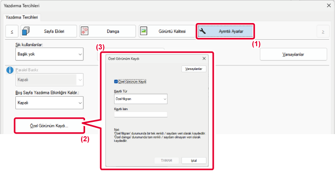Click the Kayıtlı İsim text field
The height and width of the screenshot is (172, 335).
click(x=141, y=115)
